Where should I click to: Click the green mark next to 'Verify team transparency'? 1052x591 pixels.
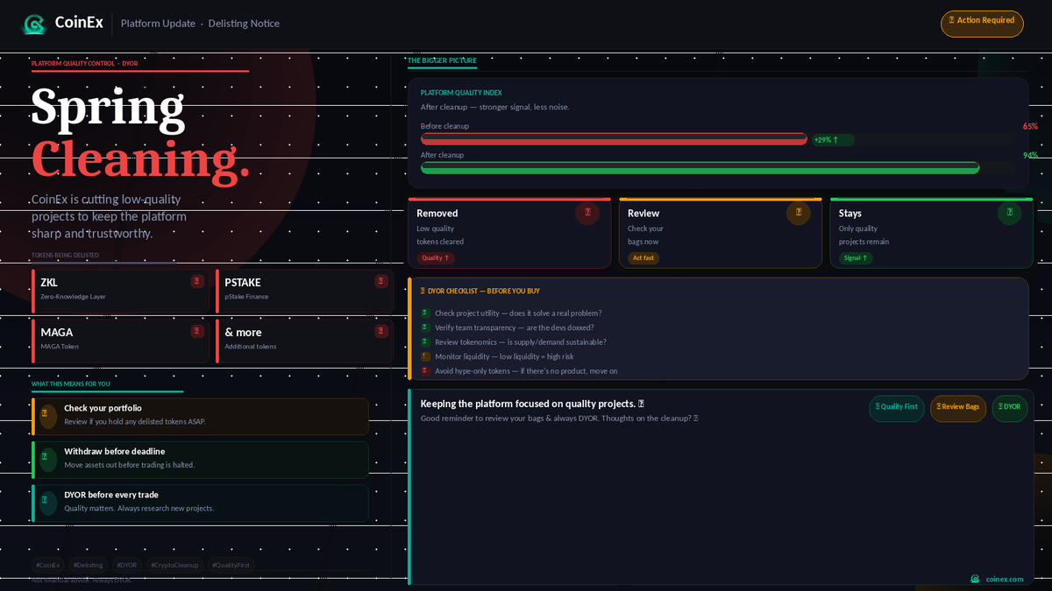pyautogui.click(x=425, y=327)
